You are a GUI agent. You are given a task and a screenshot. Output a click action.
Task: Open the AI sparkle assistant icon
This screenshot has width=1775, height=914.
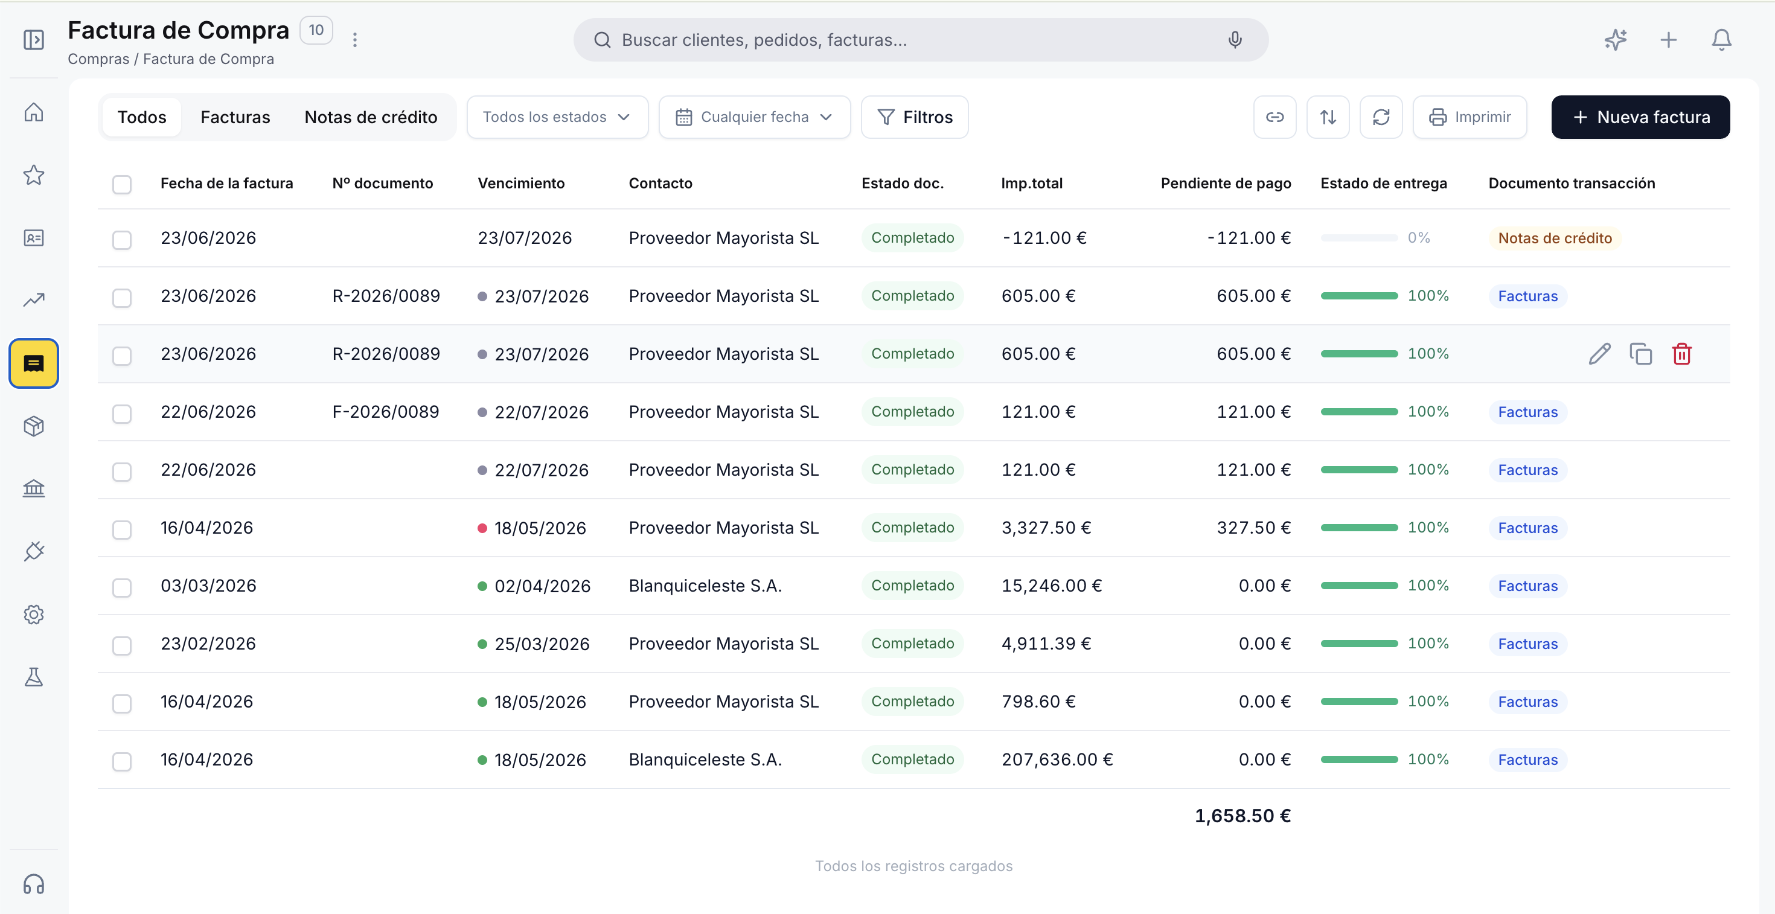pyautogui.click(x=1615, y=40)
